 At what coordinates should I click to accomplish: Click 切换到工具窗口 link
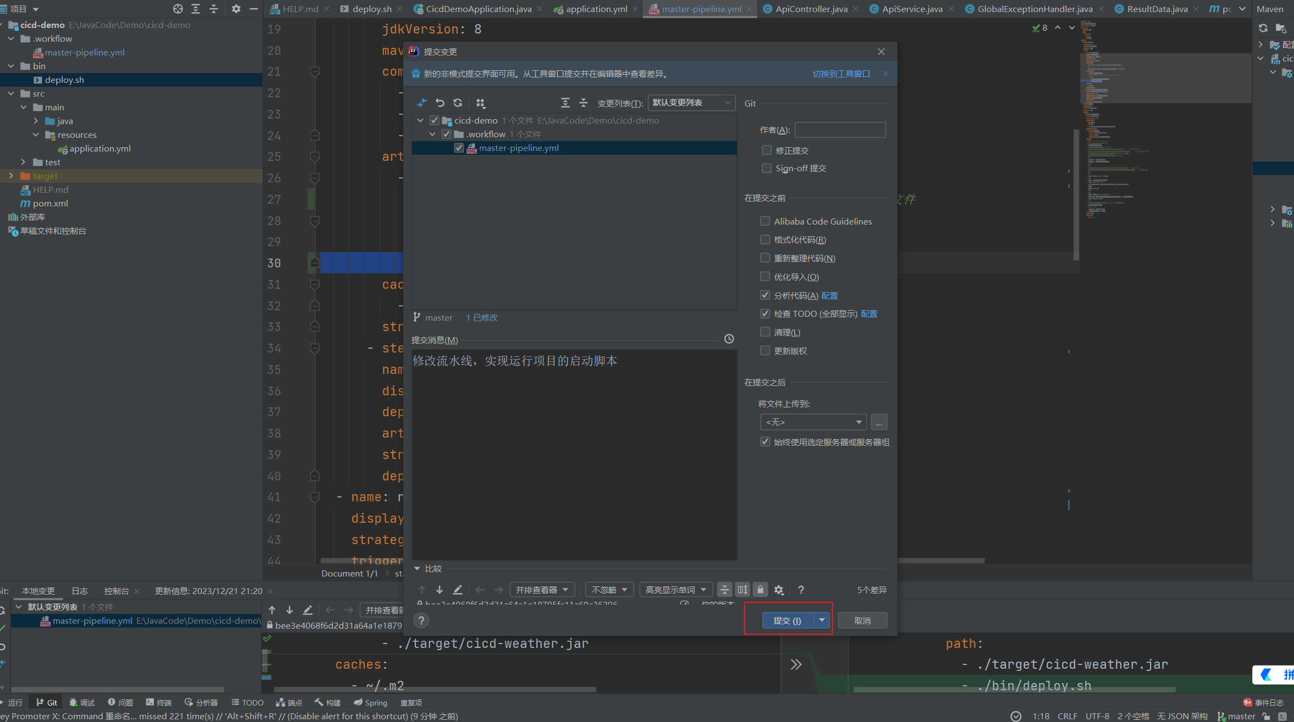click(x=841, y=74)
